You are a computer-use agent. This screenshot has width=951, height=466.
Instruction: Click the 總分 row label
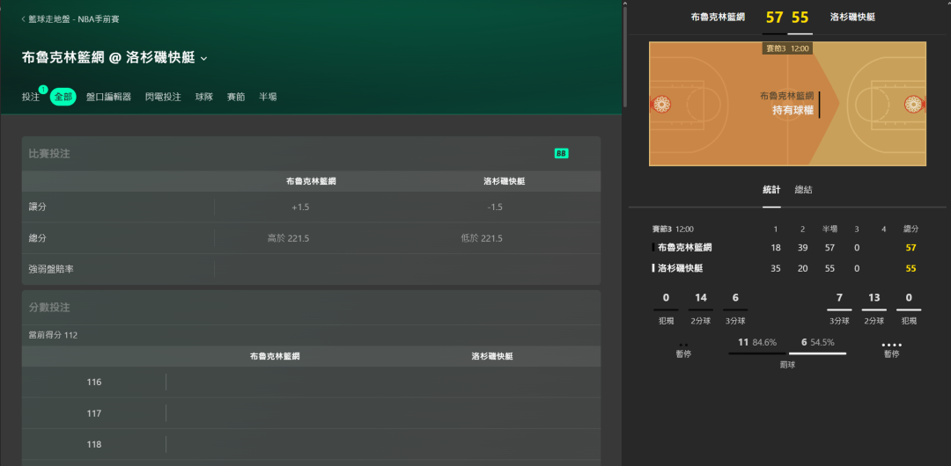(38, 238)
